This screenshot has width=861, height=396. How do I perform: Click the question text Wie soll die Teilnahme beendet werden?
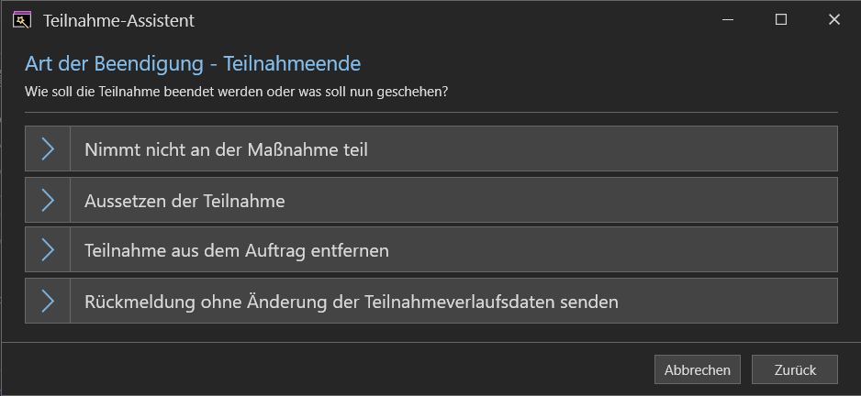(x=236, y=92)
